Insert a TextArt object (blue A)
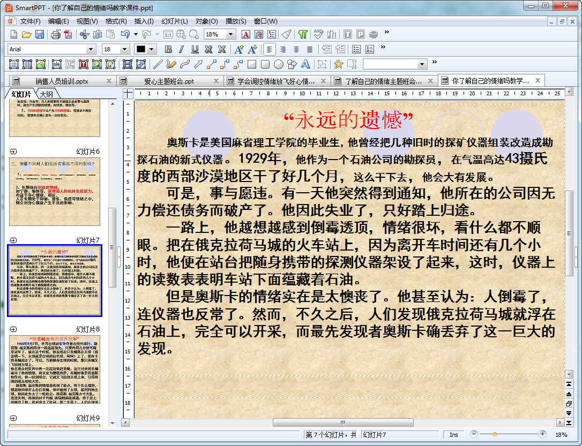Image resolution: width=582 pixels, height=446 pixels. coord(305,64)
